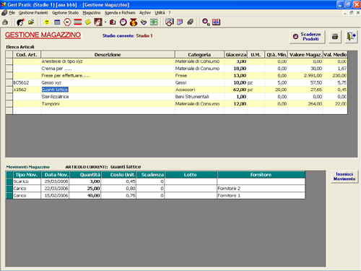Open the Utilità menu

[160, 12]
